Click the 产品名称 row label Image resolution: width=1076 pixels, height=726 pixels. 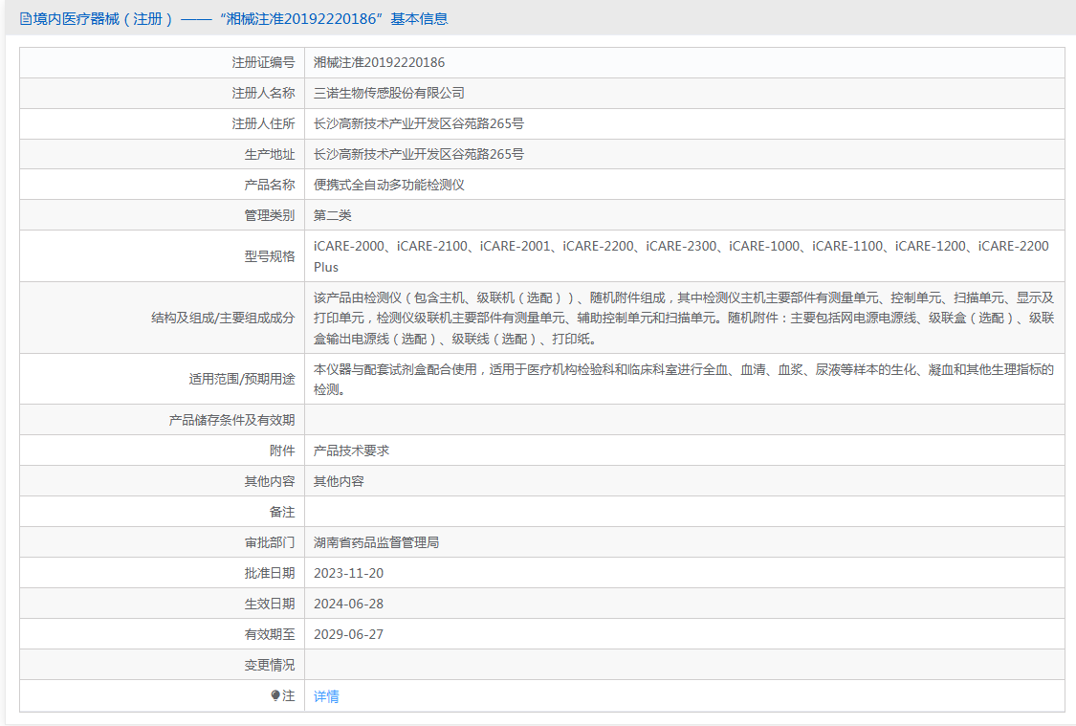[270, 186]
